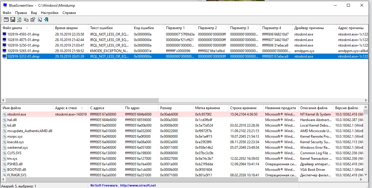Open the advanced options toolbar icon
The height and width of the screenshot is (188, 372).
[x=6, y=19]
